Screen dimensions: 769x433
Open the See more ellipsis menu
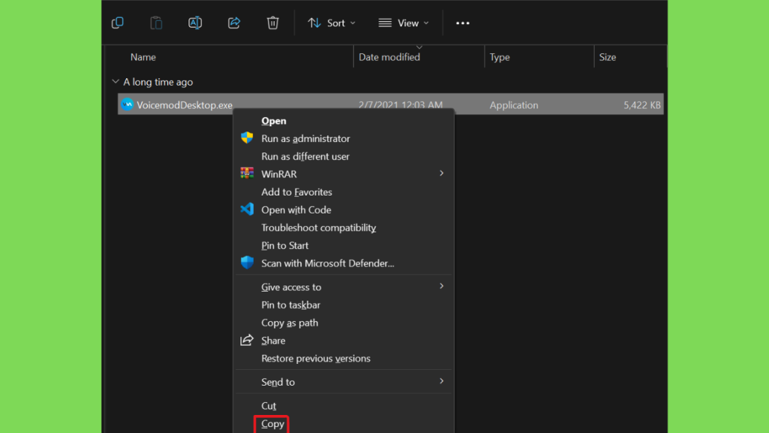coord(463,23)
